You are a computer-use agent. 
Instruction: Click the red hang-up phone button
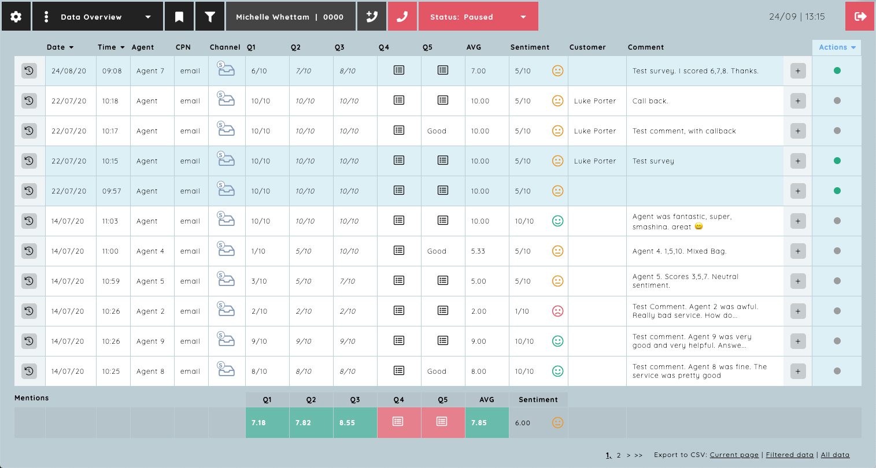(402, 17)
